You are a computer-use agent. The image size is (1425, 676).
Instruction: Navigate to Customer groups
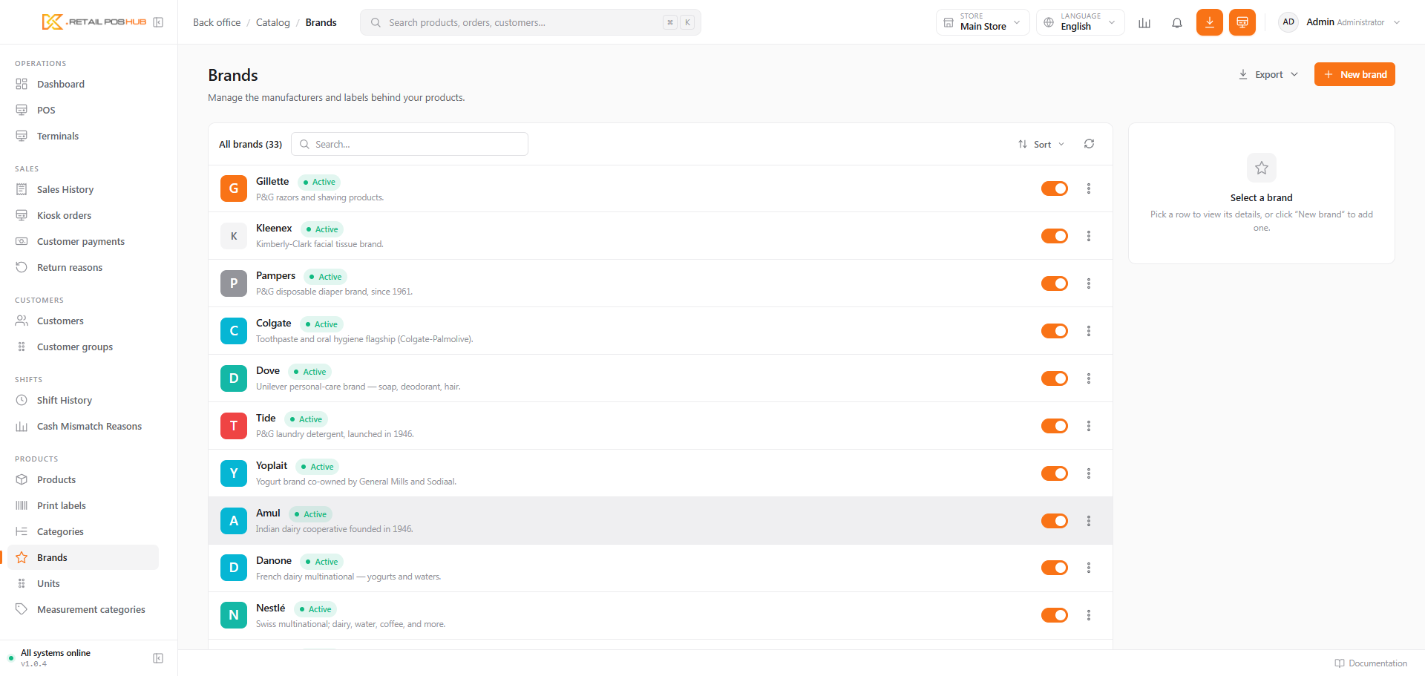[x=83, y=347]
